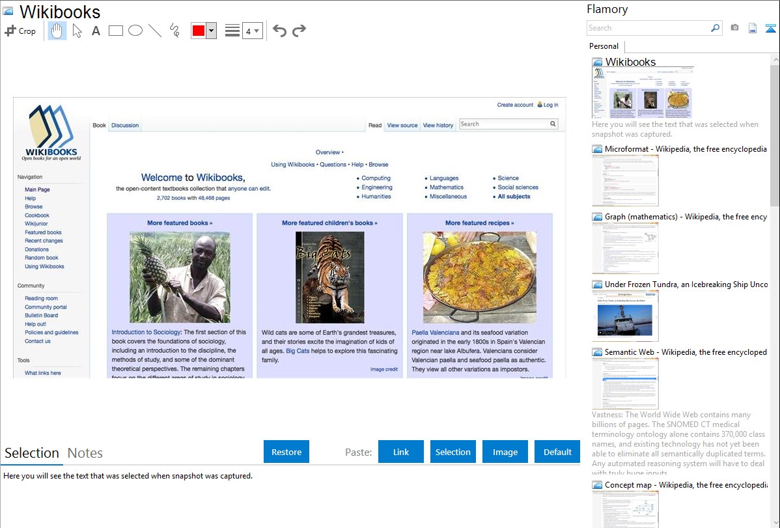Select the "Under Frozen Tundra, an Icebreaking Ship" title

[686, 284]
